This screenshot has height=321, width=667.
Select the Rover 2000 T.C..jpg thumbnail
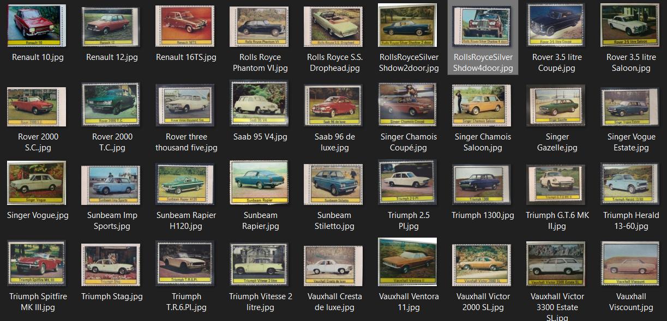click(x=111, y=105)
